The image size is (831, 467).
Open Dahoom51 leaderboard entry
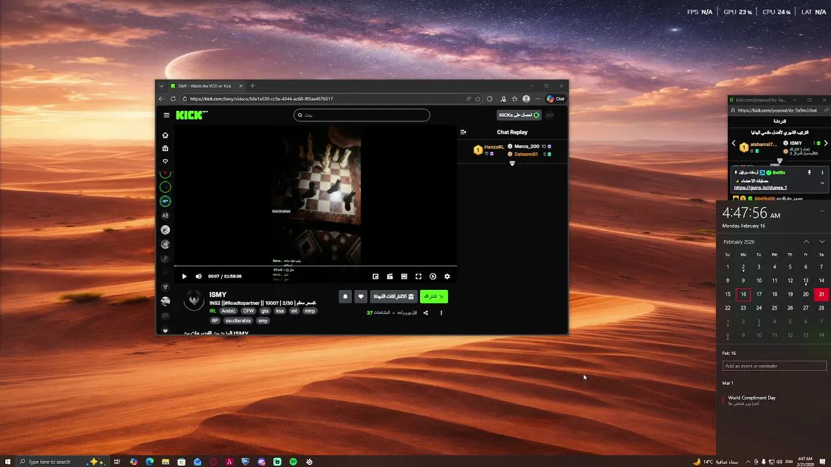tap(529, 154)
